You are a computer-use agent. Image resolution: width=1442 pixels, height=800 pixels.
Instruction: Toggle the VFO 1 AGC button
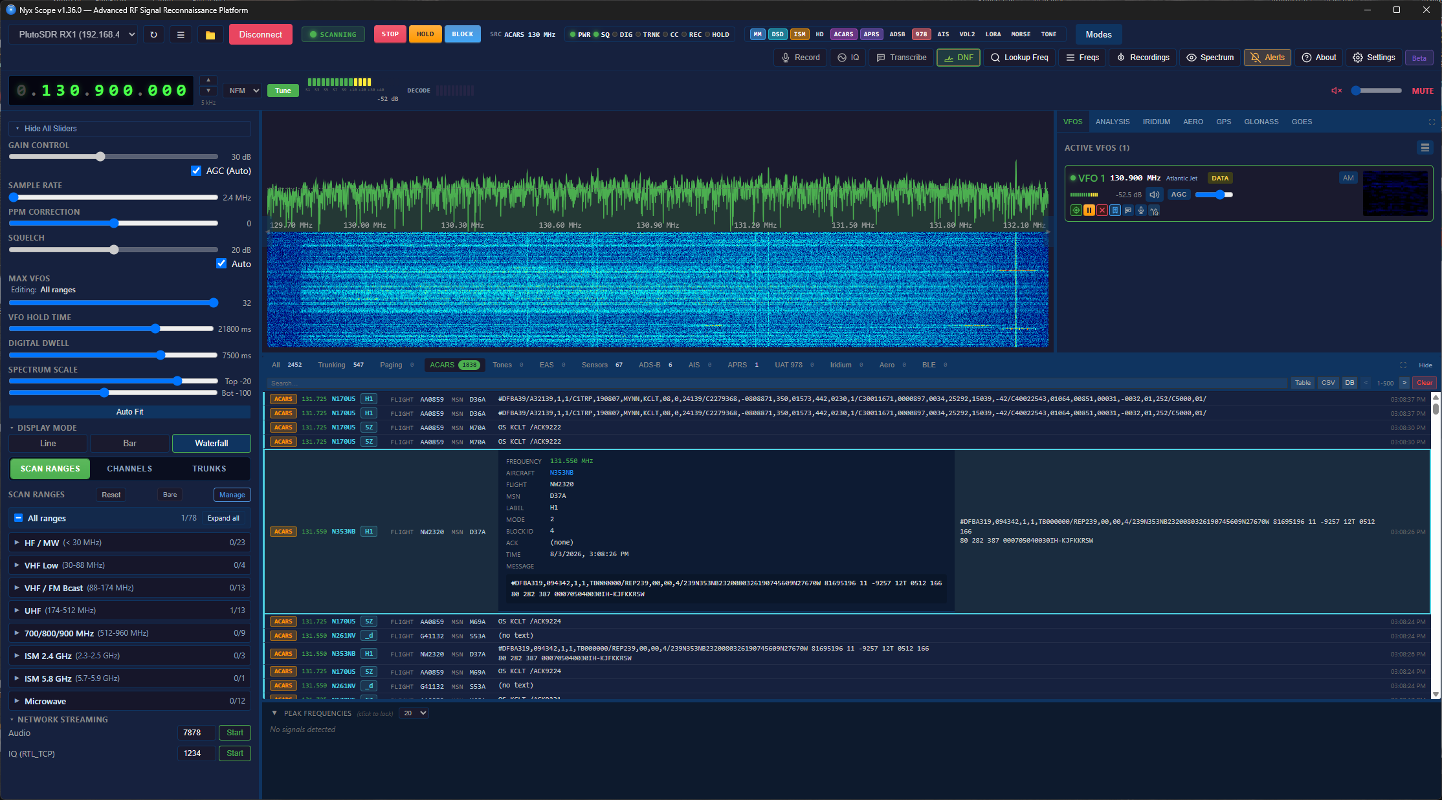pos(1179,195)
